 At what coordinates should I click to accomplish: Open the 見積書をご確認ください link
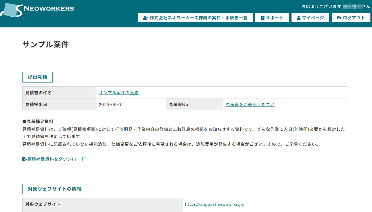pyautogui.click(x=250, y=104)
